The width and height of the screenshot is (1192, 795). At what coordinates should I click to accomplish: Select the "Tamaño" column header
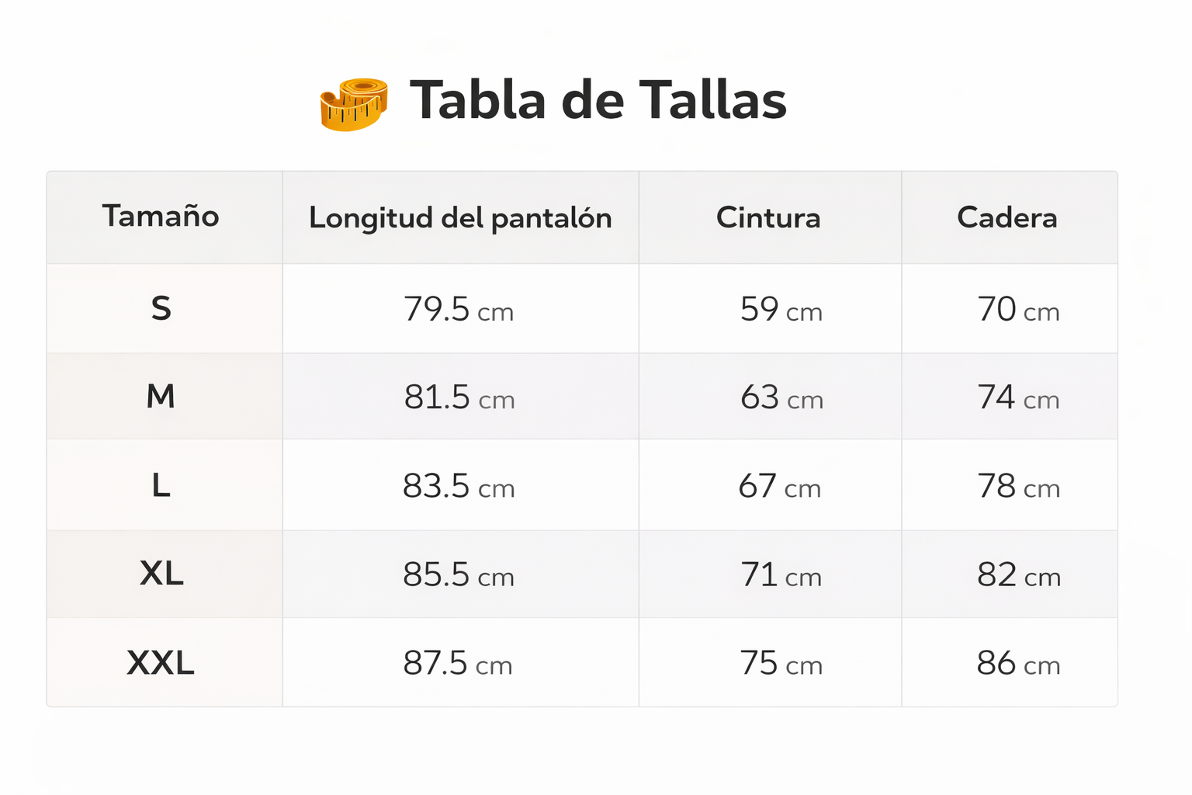[x=161, y=217]
